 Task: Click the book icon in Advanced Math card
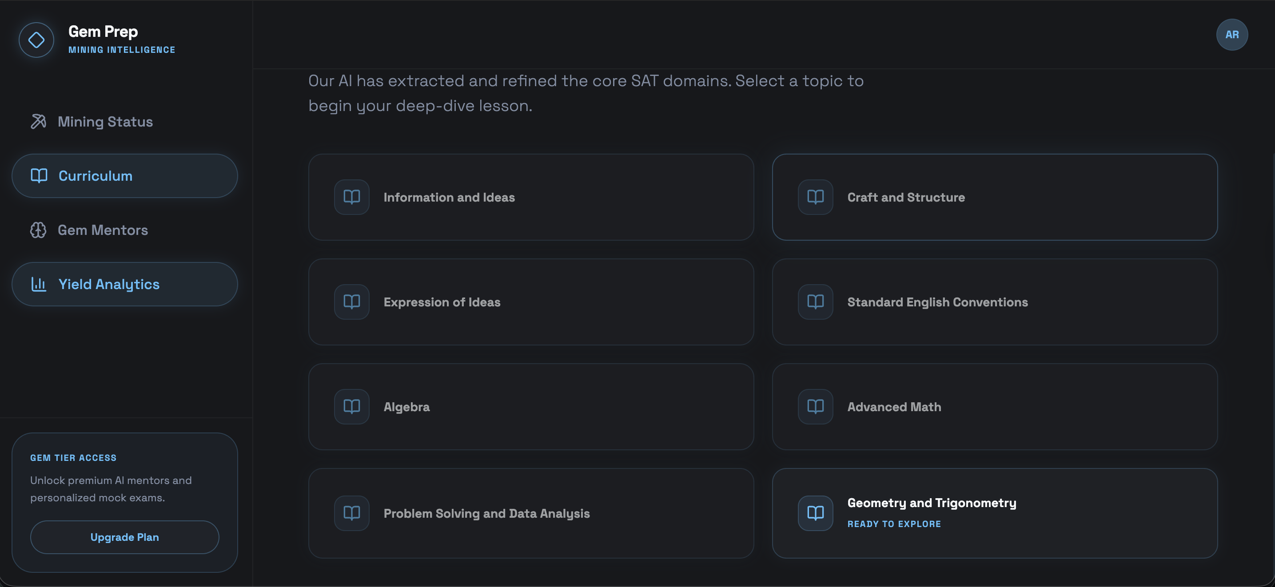815,406
